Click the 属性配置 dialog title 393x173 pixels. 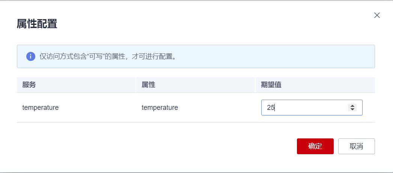click(37, 24)
